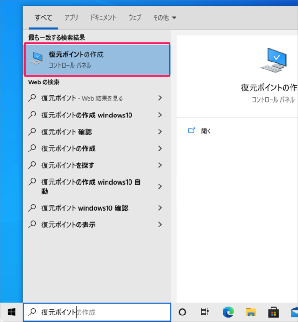Switch to the ウェブ tab

point(135,18)
